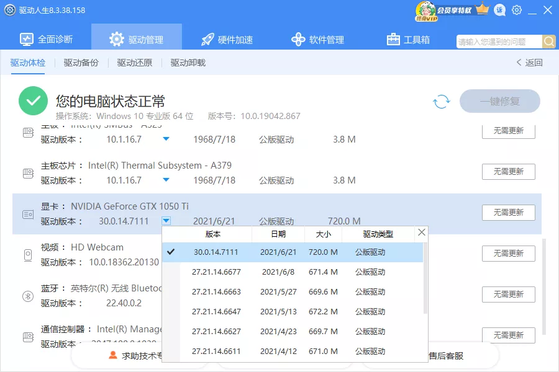Image resolution: width=559 pixels, height=372 pixels.
Task: Click 无需更新 button for Thermal Subsystem
Action: coord(508,172)
